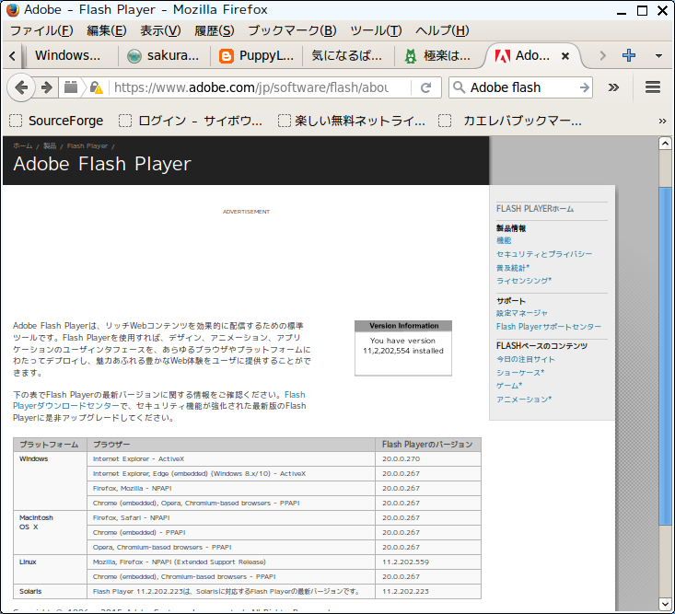Open a new tab with the plus icon
Image resolution: width=675 pixels, height=614 pixels.
[629, 55]
